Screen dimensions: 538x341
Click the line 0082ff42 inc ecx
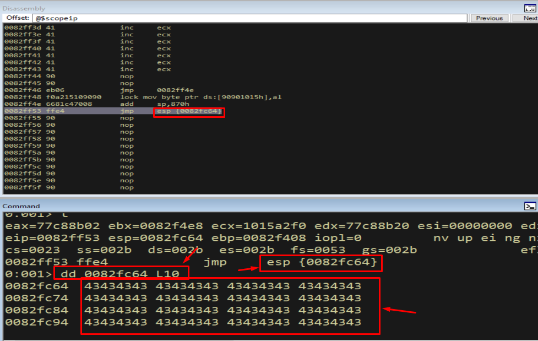pos(88,62)
